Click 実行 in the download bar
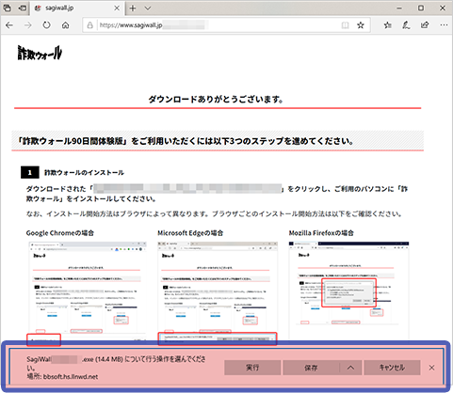Image resolution: width=453 pixels, height=393 pixels. [252, 368]
